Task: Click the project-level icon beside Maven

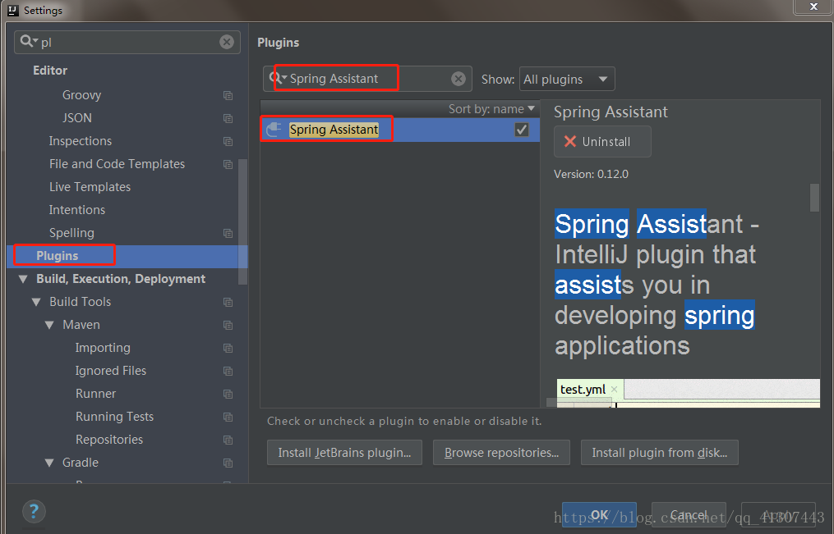Action: [x=228, y=325]
